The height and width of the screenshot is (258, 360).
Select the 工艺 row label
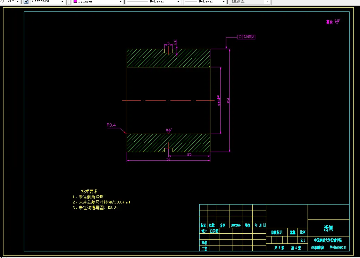click(204, 248)
